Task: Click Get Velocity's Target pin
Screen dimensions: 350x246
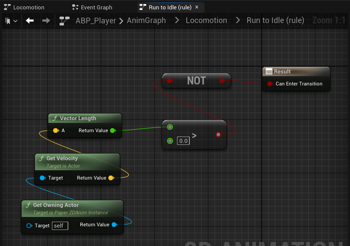Action: tap(42, 178)
